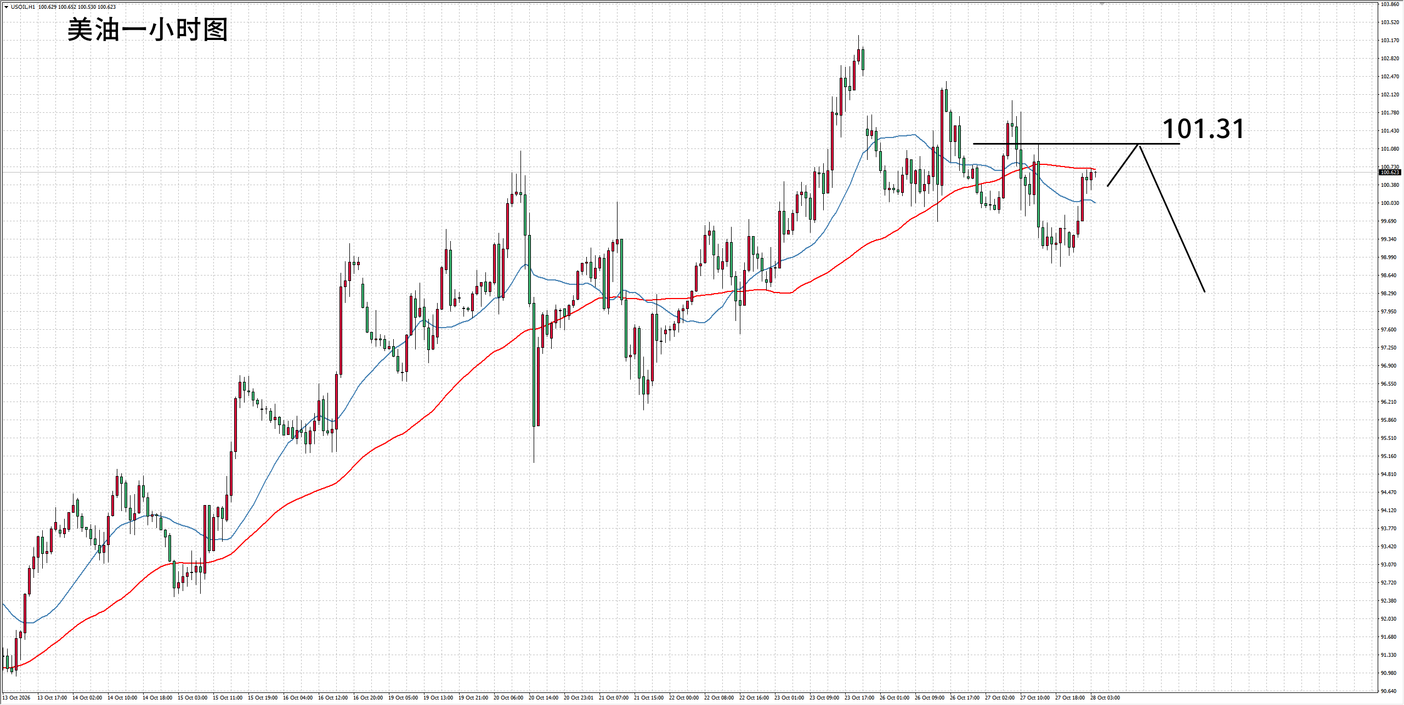Click the 28 Oct 03:00 time label

point(1105,698)
